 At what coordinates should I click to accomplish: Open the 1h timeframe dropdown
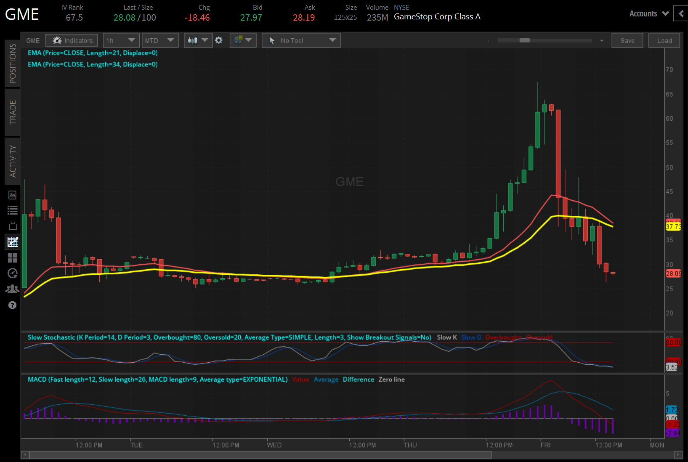point(121,40)
